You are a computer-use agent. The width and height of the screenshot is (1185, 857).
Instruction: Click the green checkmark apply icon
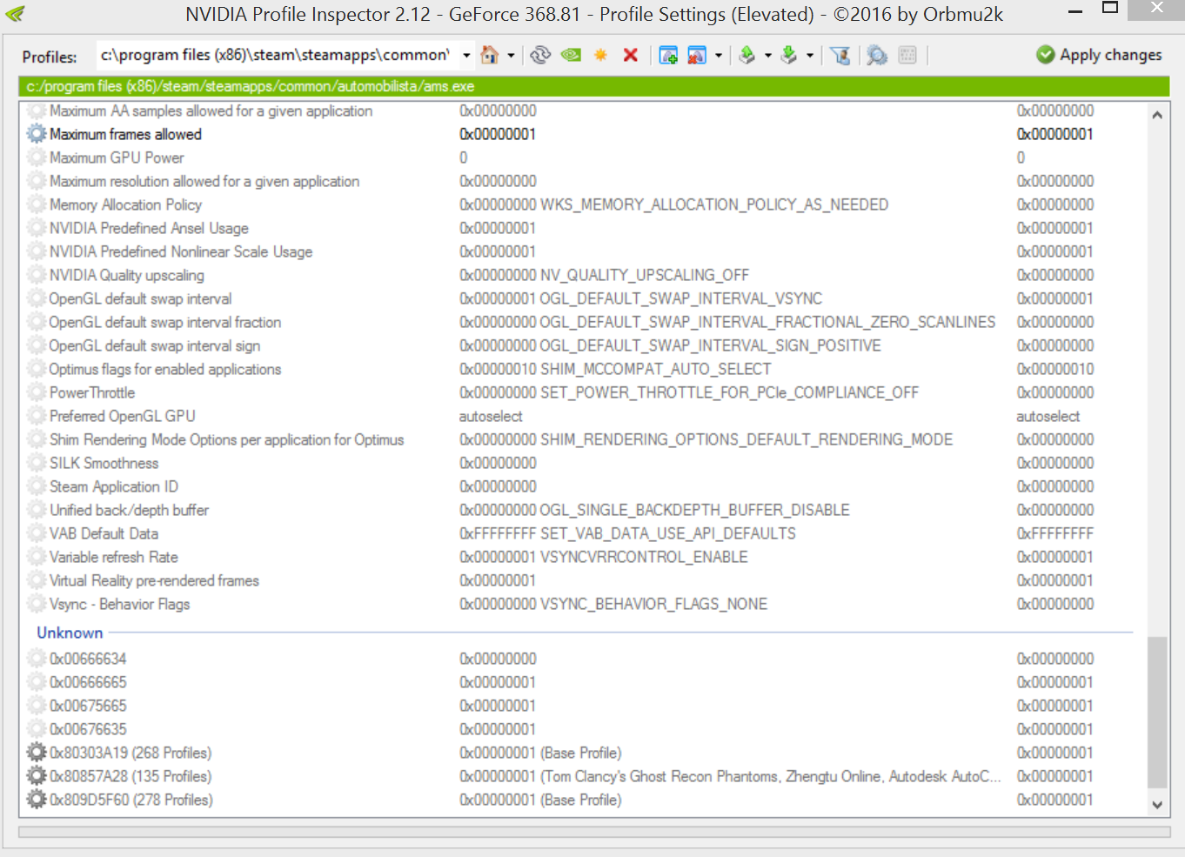[x=1045, y=55]
